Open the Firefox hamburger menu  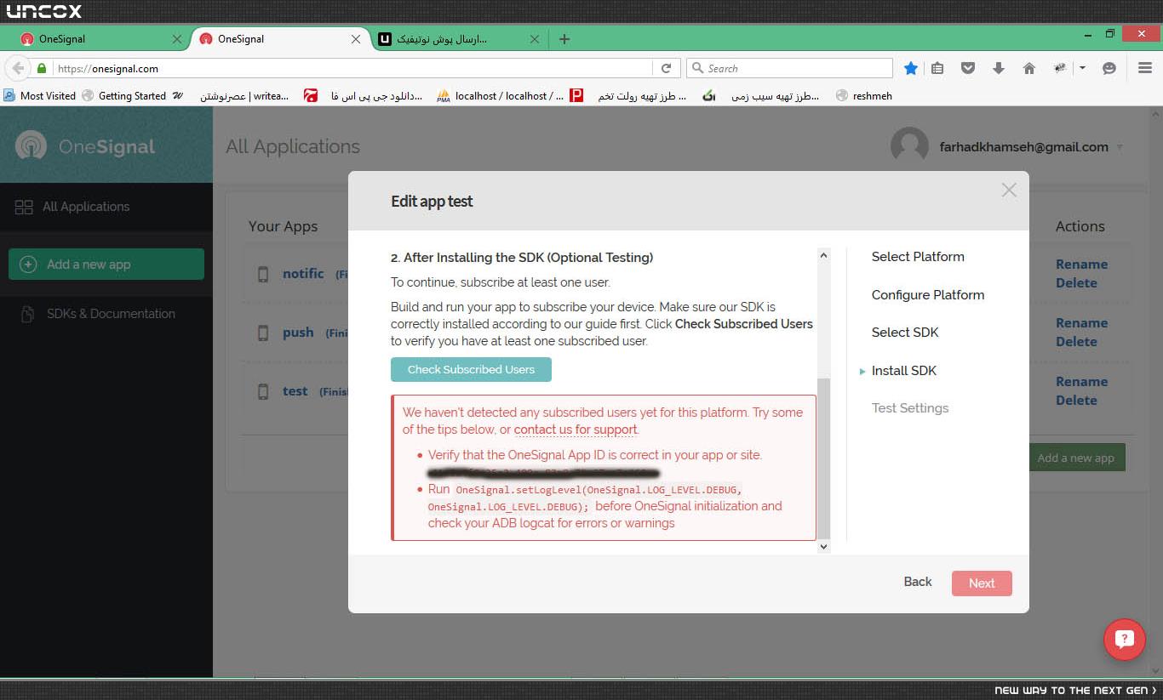(1145, 68)
